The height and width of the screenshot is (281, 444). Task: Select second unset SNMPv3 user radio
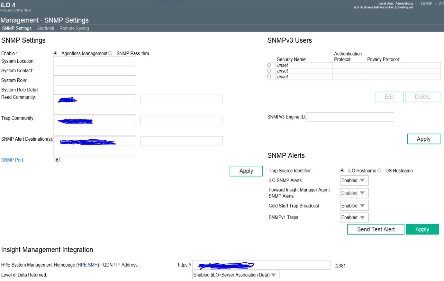tap(269, 71)
